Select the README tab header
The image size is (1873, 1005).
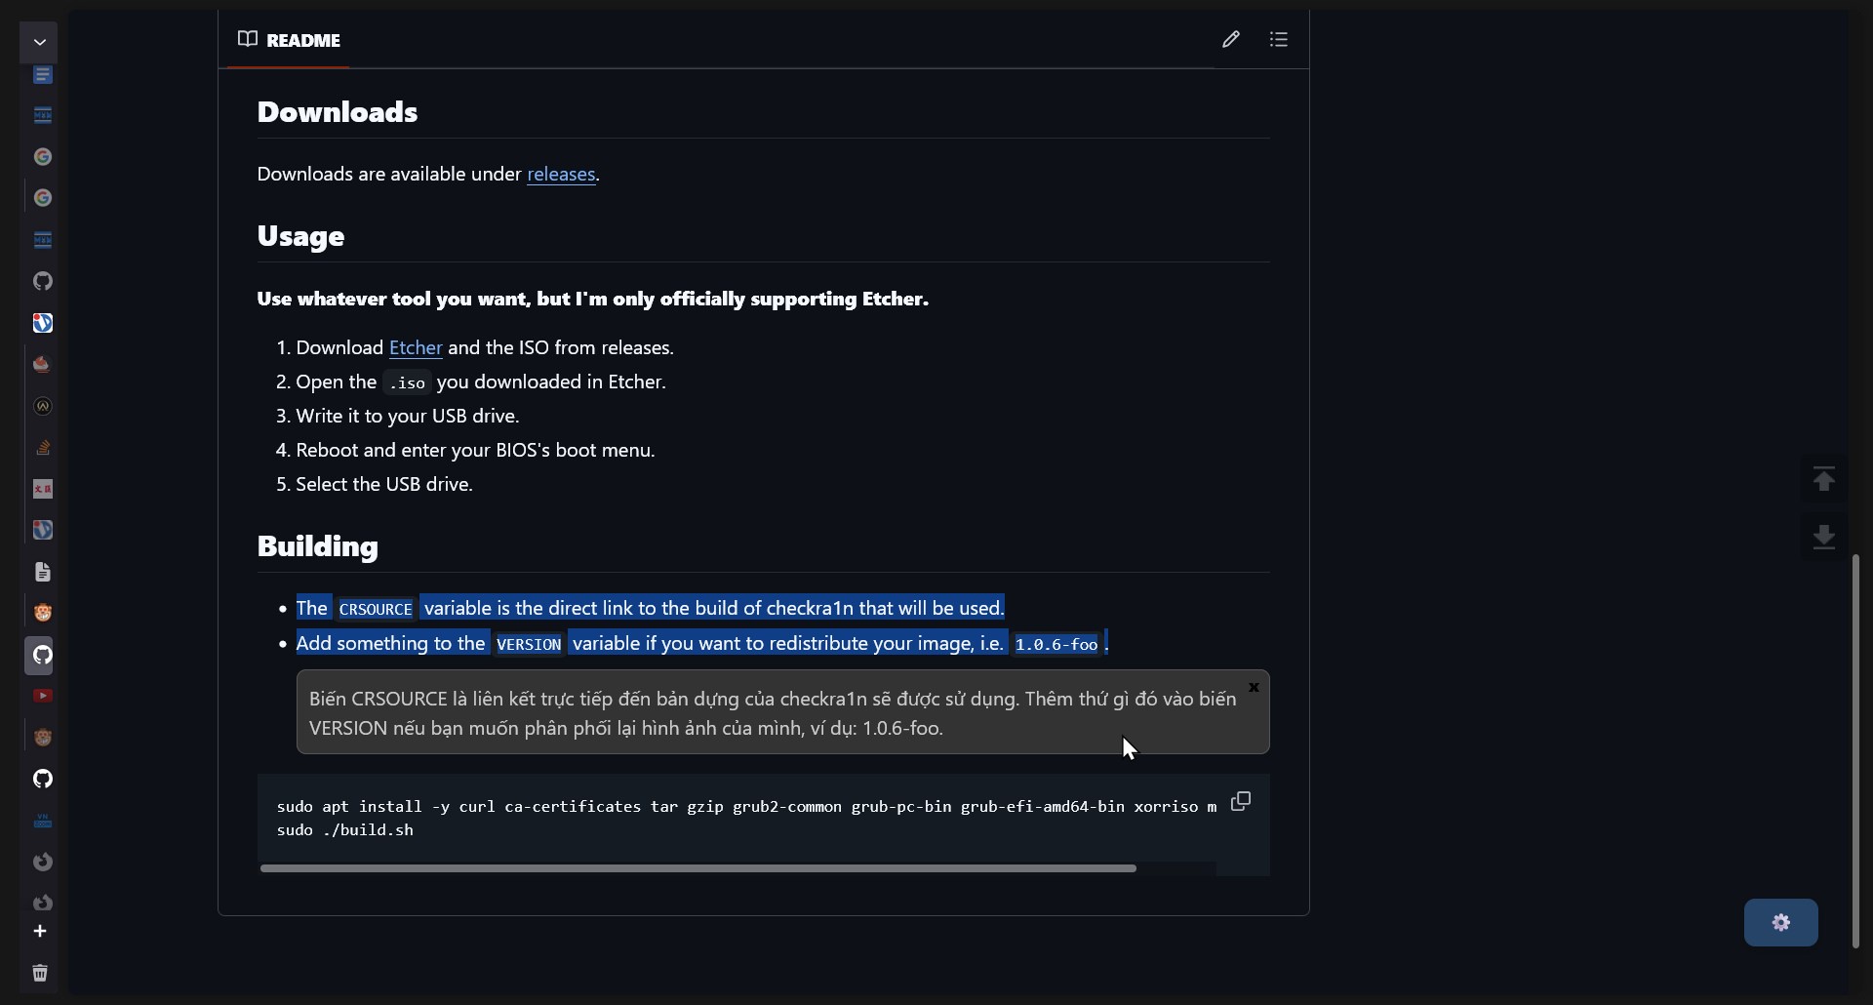290,40
